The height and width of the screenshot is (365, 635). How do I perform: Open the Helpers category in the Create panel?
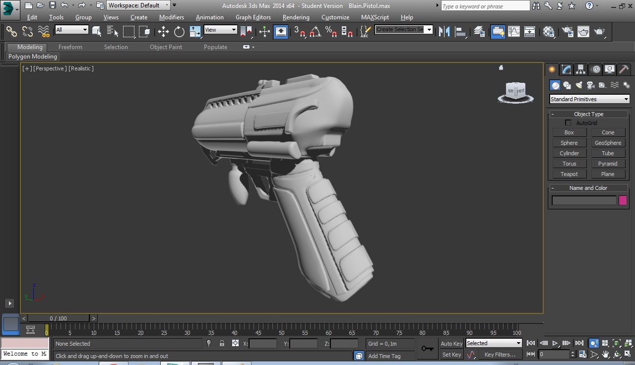tap(601, 85)
